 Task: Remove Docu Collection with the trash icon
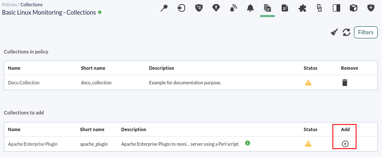pos(344,83)
